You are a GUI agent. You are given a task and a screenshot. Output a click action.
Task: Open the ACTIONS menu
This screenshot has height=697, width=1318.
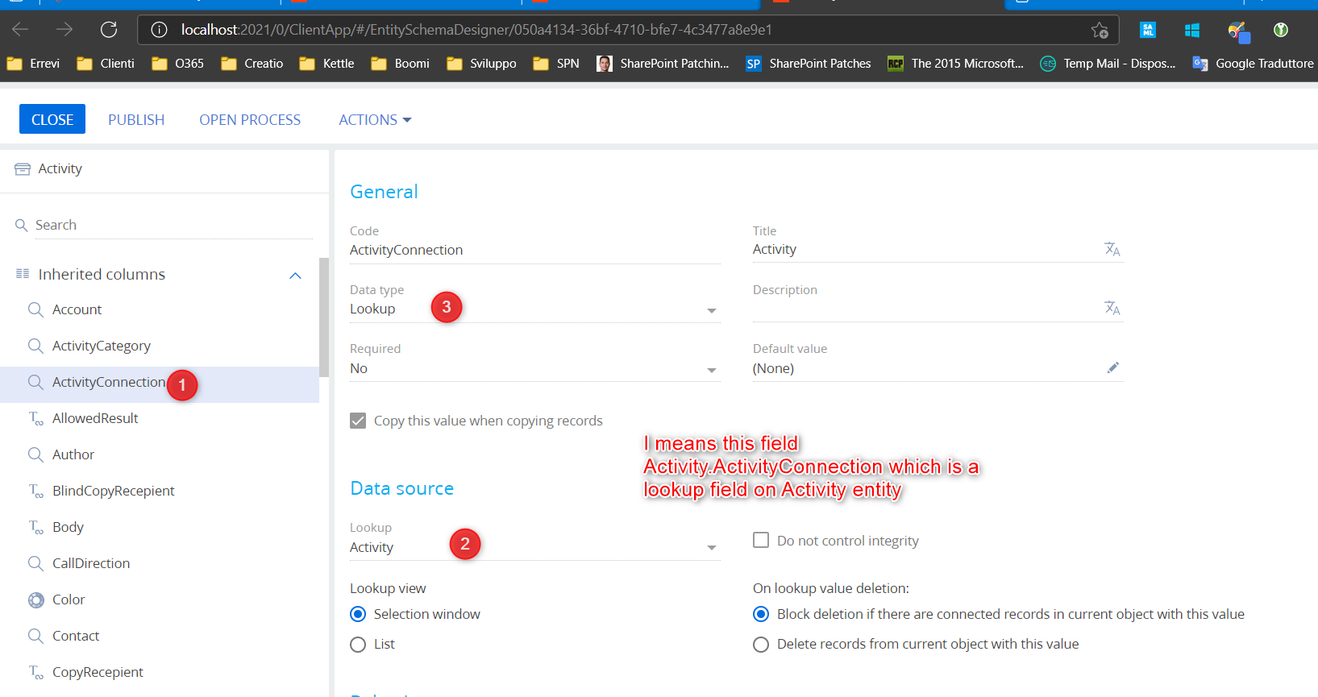[375, 120]
